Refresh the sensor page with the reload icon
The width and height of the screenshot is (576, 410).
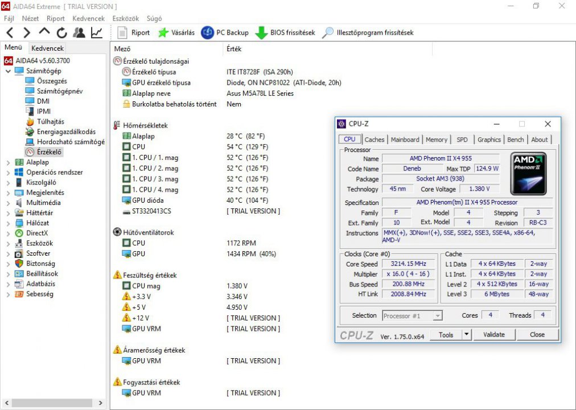coord(61,32)
